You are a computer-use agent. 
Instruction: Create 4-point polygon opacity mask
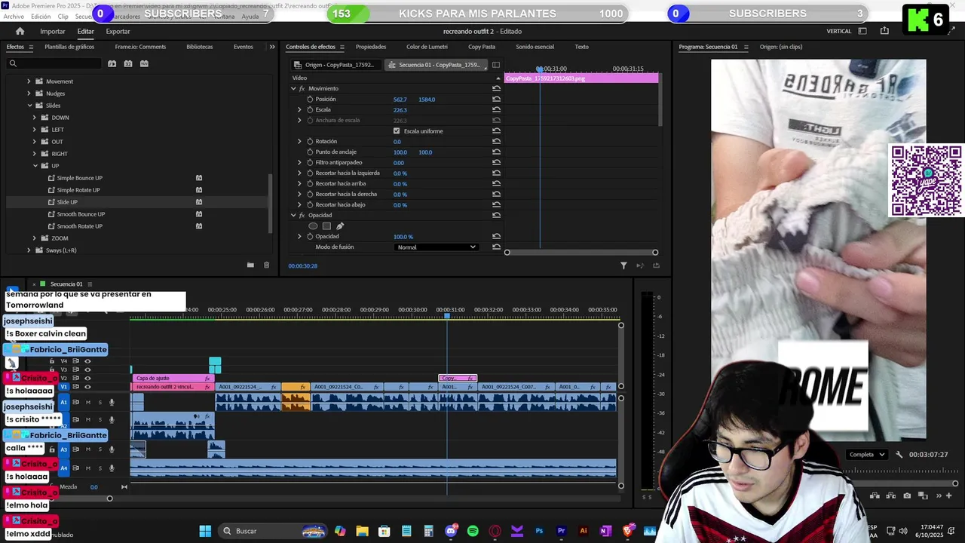click(326, 226)
